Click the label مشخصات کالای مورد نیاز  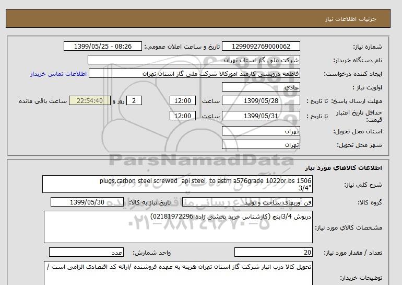click(x=349, y=227)
